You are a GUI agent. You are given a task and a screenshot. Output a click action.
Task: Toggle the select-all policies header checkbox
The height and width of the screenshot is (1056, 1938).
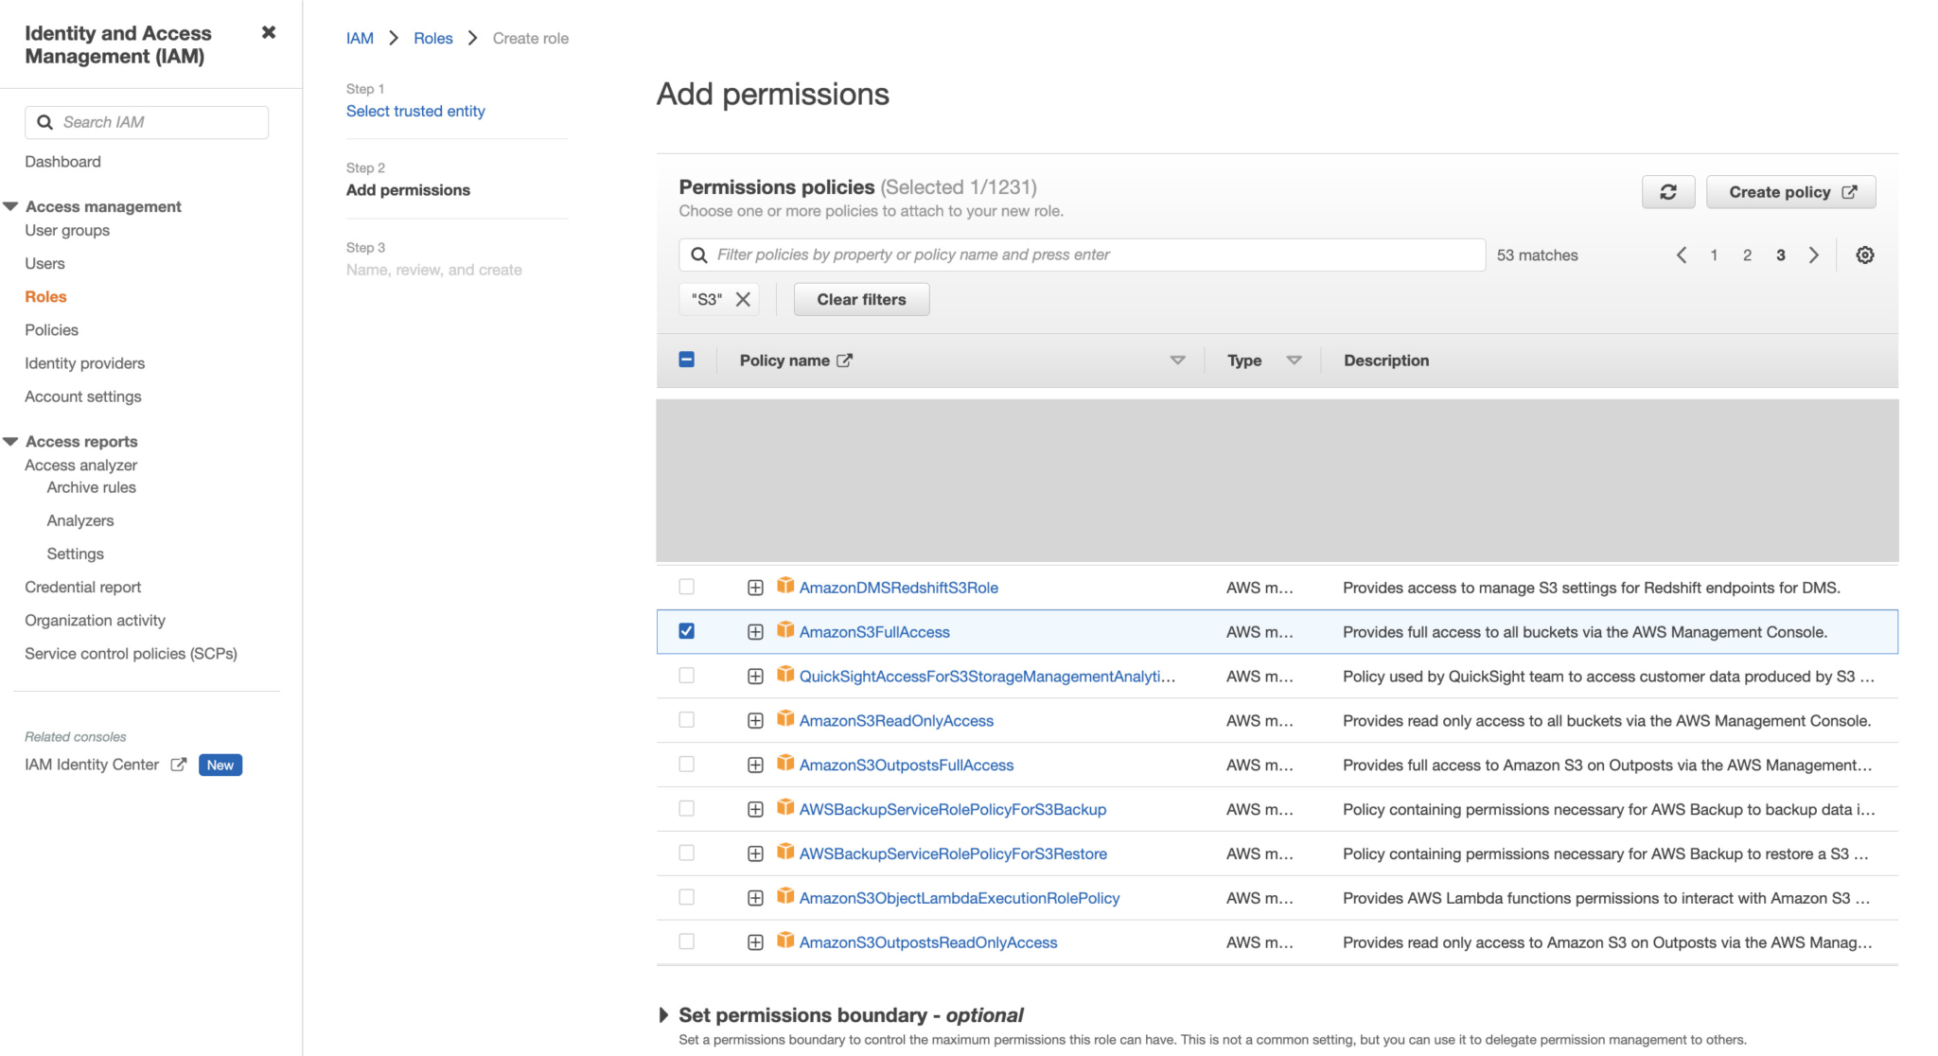click(x=687, y=360)
